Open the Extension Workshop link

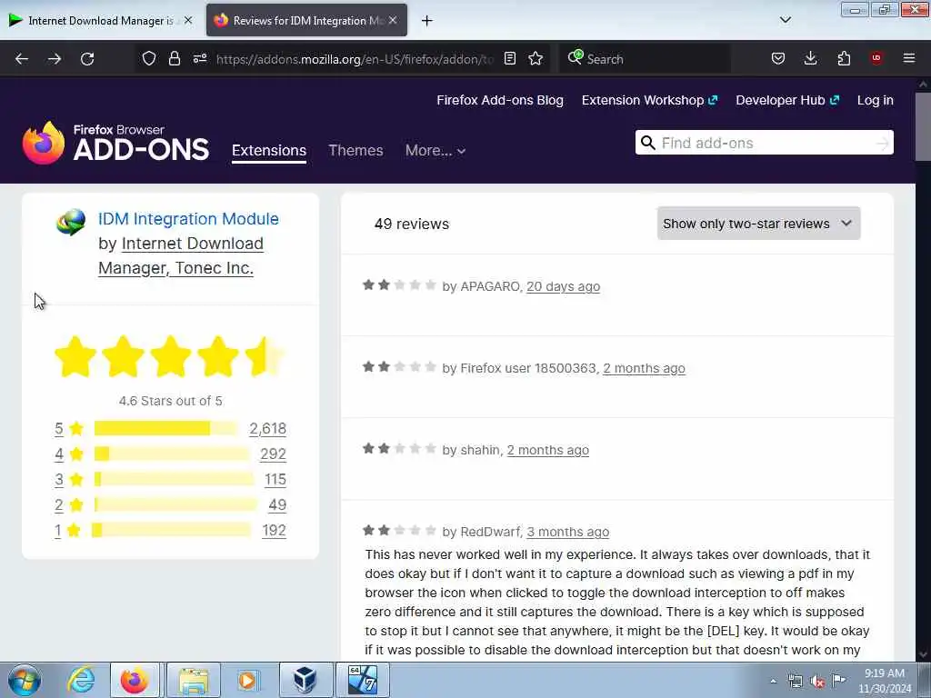click(x=649, y=100)
